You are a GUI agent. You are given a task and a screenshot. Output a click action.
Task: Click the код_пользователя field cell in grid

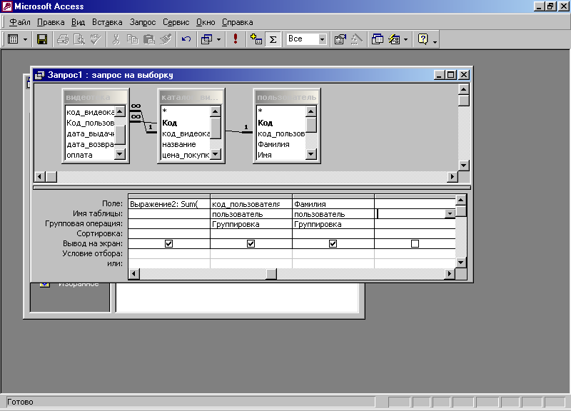pos(251,204)
